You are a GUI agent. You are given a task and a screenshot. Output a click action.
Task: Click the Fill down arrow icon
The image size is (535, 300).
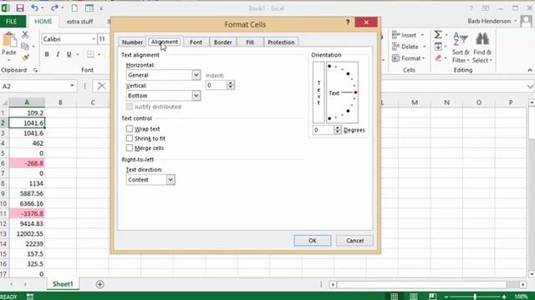click(x=438, y=47)
